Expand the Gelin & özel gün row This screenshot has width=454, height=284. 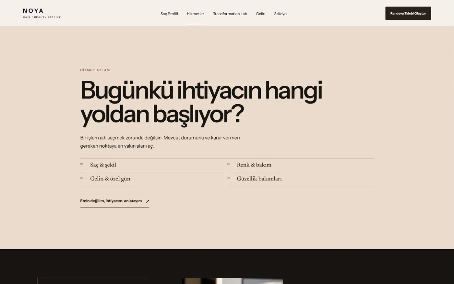[151, 179]
